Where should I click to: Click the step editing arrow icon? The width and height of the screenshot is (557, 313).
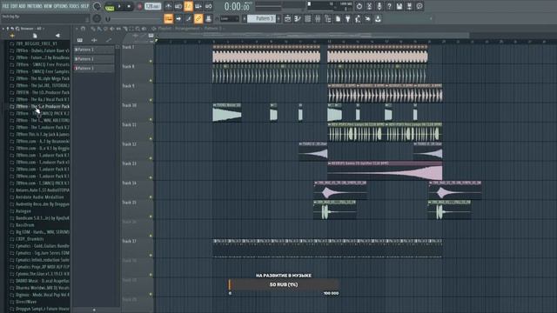point(178,18)
